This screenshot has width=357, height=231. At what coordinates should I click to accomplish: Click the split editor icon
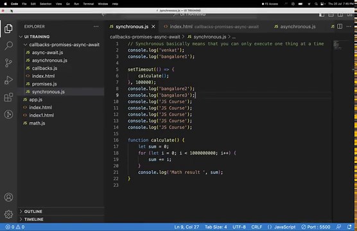pos(340,26)
